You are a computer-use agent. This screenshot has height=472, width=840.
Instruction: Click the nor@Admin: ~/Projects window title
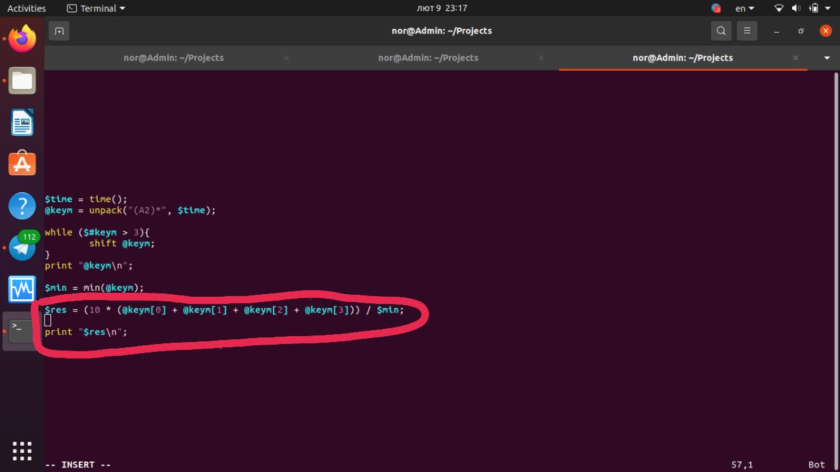(x=441, y=31)
